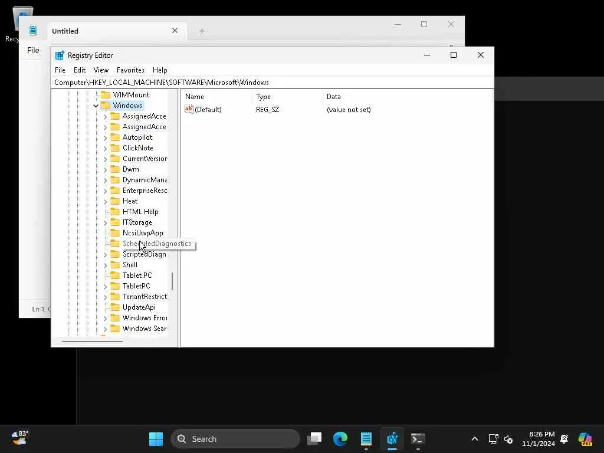The height and width of the screenshot is (453, 604).
Task: Expand the ITStorage key
Action: 105,222
